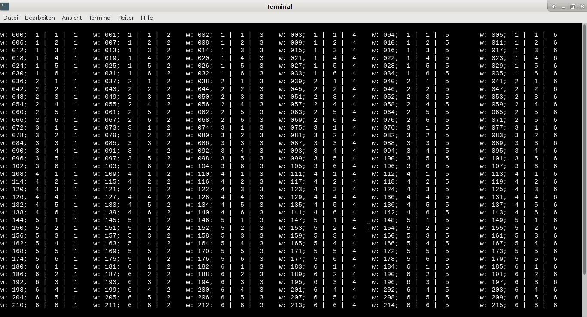Click the text 'w: 172;'

(x=385, y=251)
